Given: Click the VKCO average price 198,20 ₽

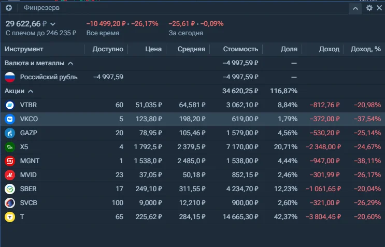Looking at the screenshot, I should click(x=192, y=119).
